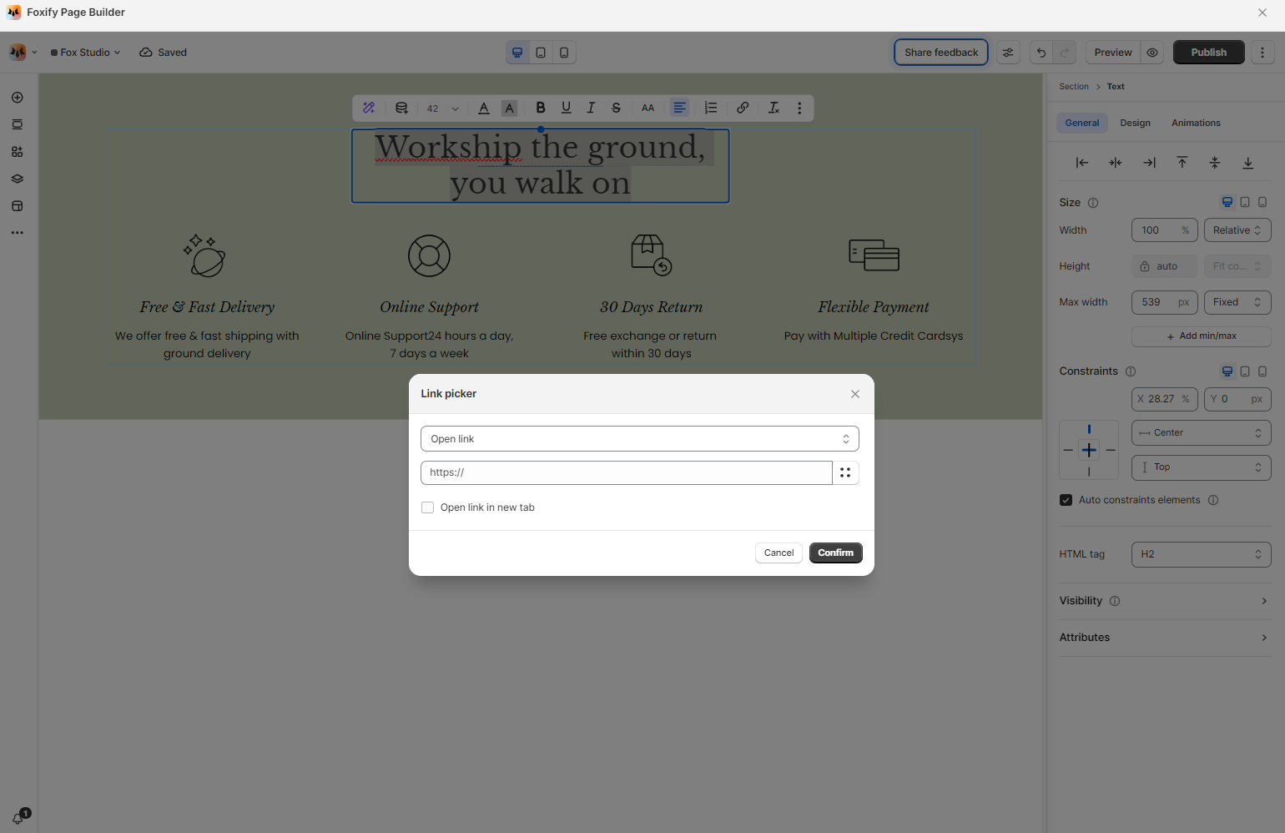Align element to right edge
This screenshot has height=833, width=1285.
click(x=1149, y=163)
